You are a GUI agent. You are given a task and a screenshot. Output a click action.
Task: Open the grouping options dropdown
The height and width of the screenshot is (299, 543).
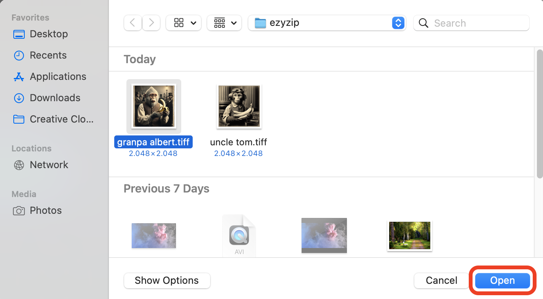coord(224,23)
